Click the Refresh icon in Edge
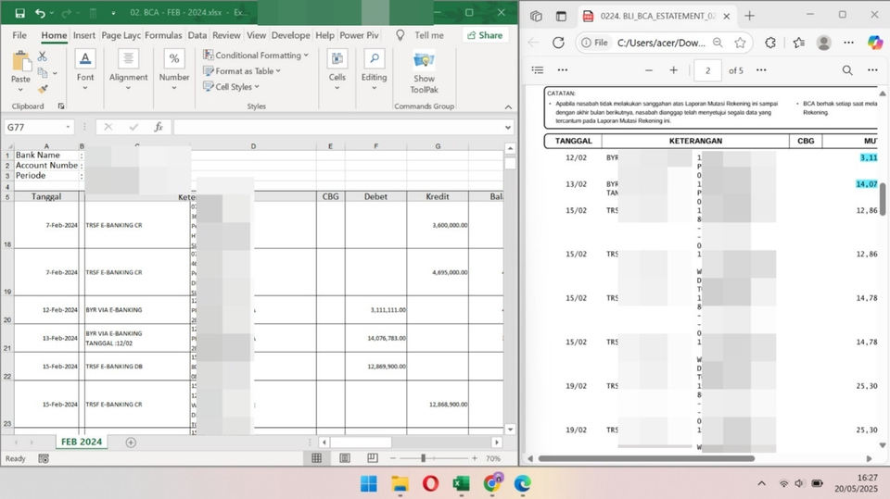The height and width of the screenshot is (499, 890). pyautogui.click(x=558, y=43)
